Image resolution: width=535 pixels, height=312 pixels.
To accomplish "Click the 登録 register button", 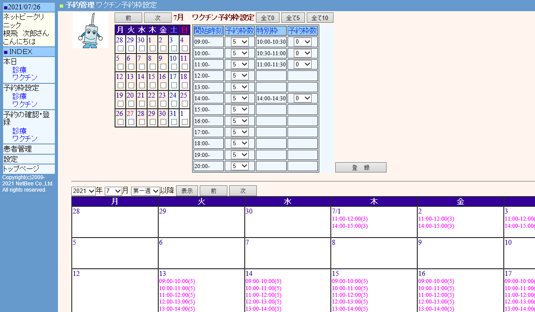I will tap(361, 168).
